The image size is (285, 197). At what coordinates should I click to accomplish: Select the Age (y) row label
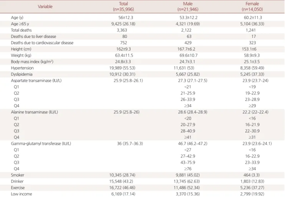click(x=17, y=18)
